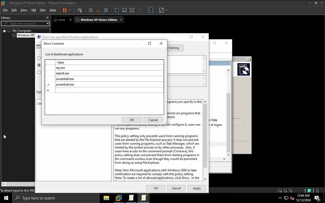The height and width of the screenshot is (203, 325).
Task: Open the power options dropdown arrow
Action: tap(70, 10)
